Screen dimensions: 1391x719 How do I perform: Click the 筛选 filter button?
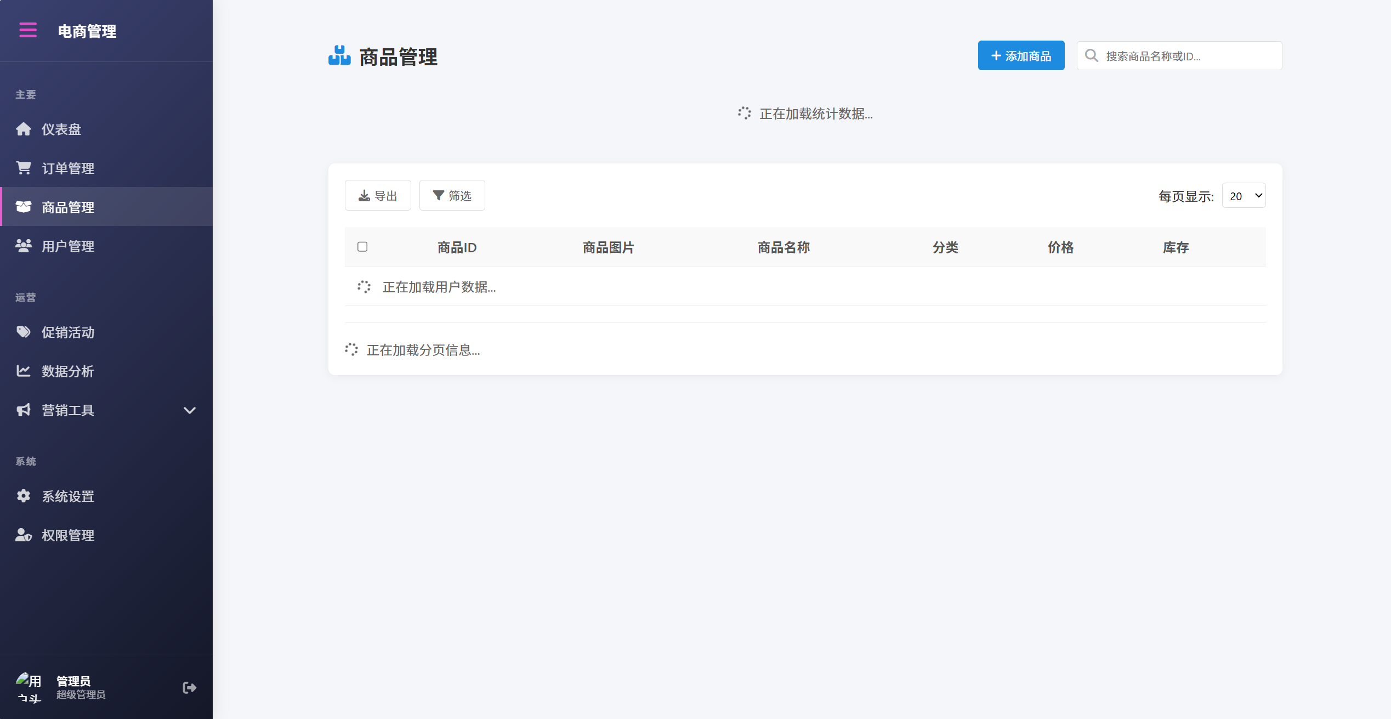pos(452,196)
